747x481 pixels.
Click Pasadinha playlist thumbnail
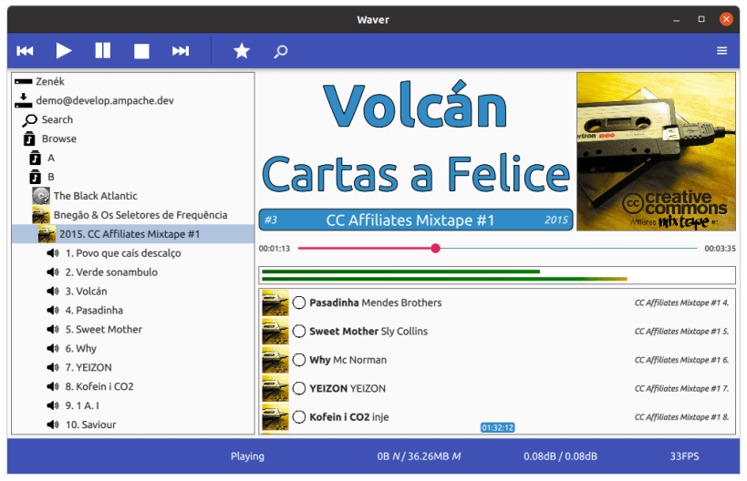(x=275, y=302)
